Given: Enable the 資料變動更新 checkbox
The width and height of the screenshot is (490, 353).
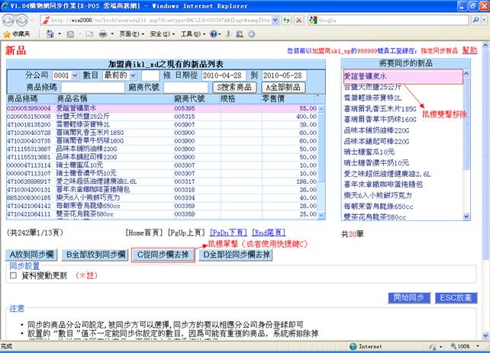Looking at the screenshot, I should pos(12,275).
